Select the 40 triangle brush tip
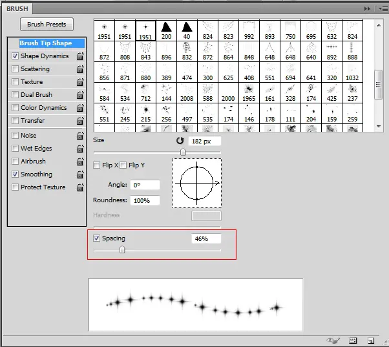The image size is (389, 347). [x=187, y=30]
